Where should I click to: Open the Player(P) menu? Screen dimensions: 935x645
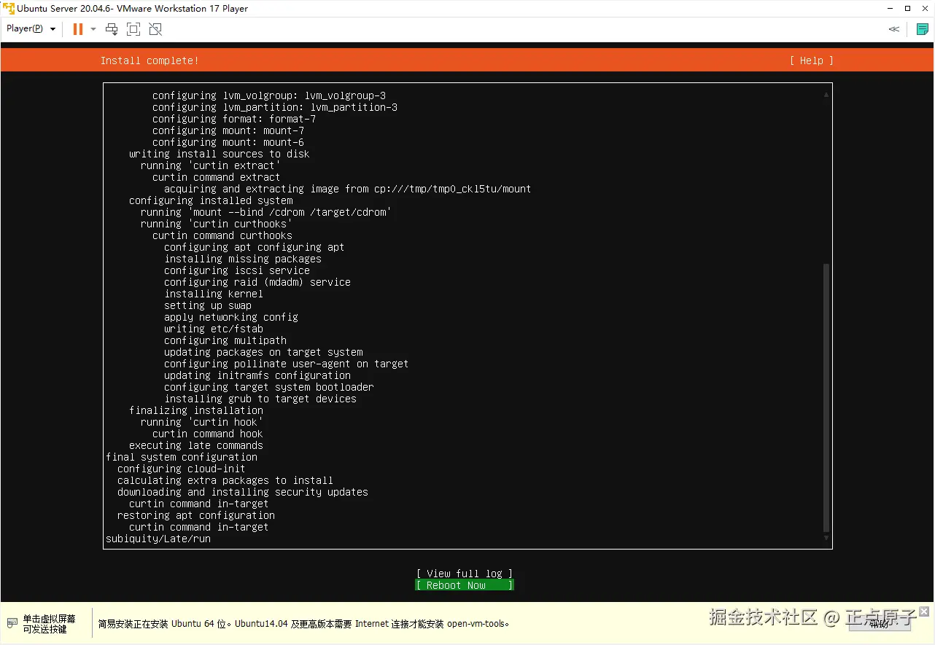tap(31, 29)
